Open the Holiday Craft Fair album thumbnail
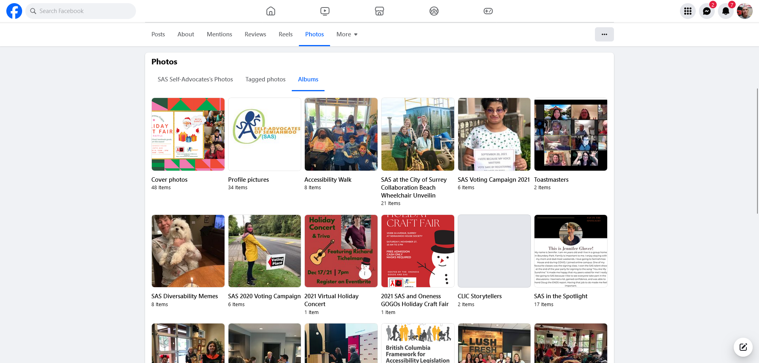This screenshot has width=759, height=363. [418, 251]
